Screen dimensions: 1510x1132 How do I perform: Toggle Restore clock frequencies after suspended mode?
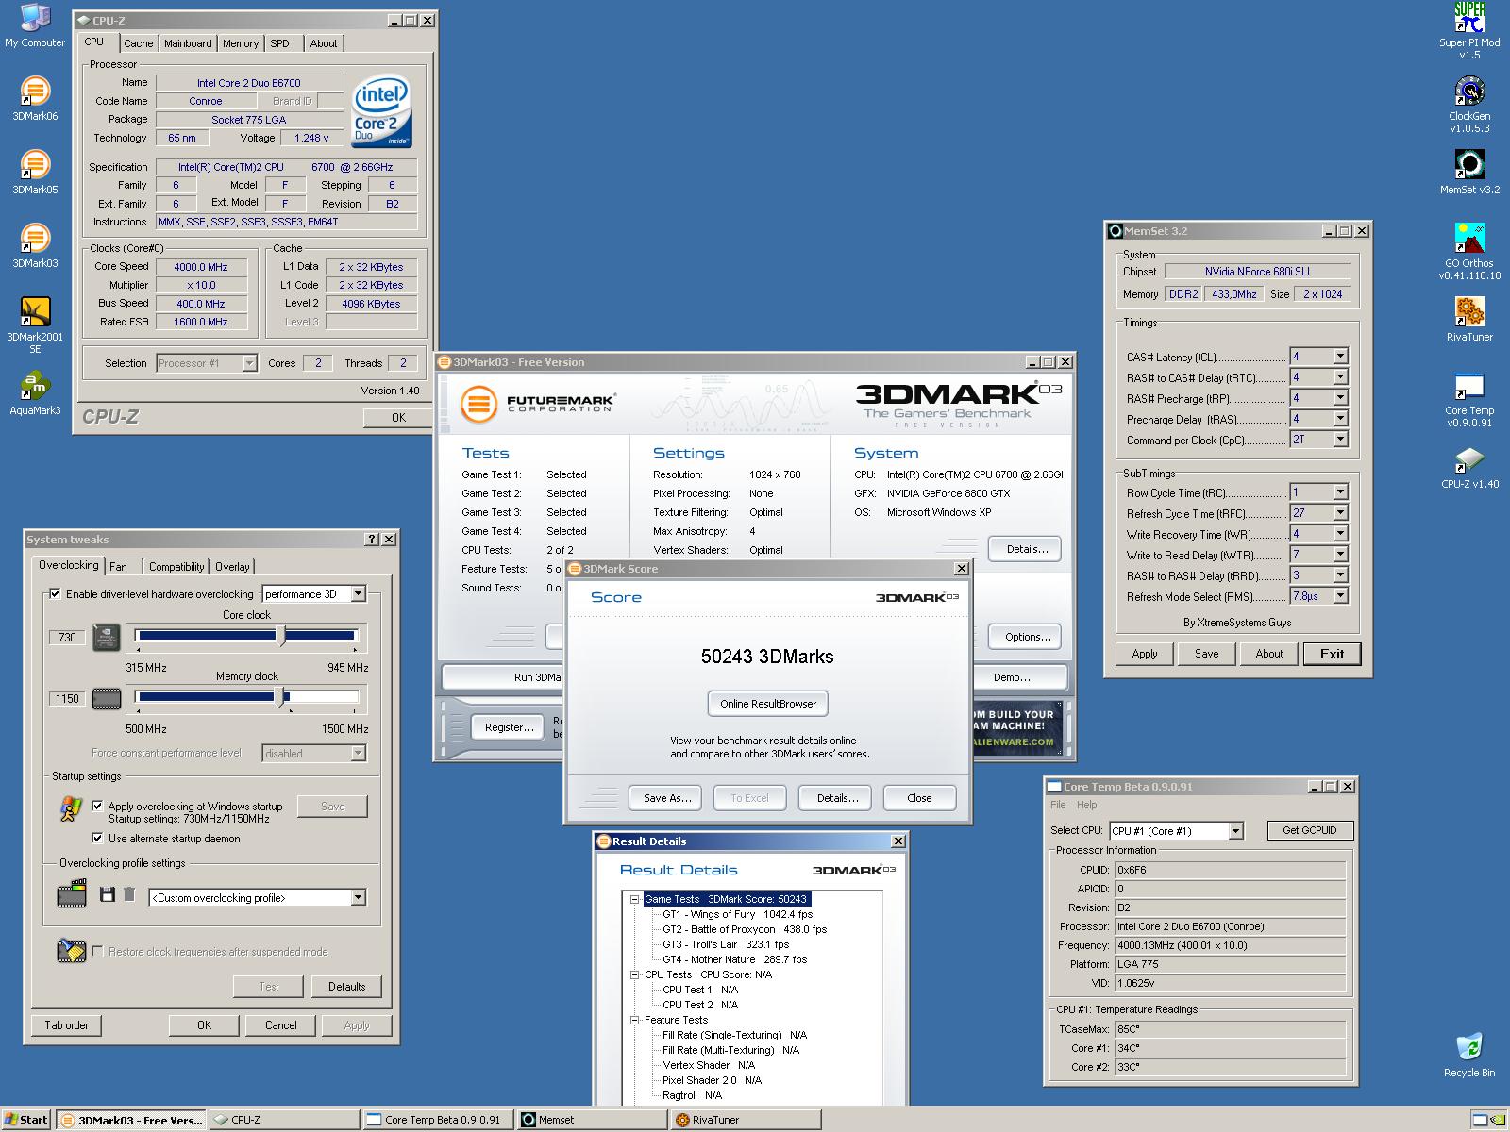coord(97,952)
